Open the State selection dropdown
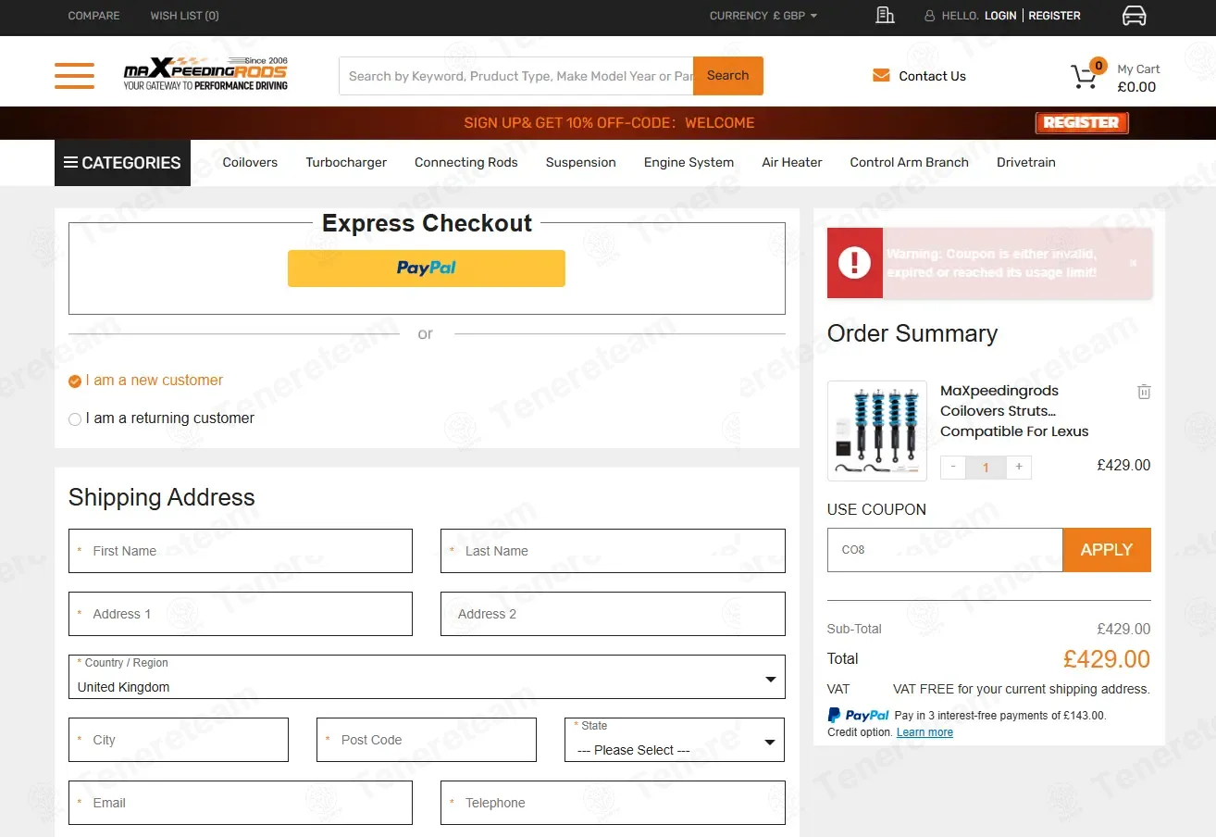 point(675,740)
